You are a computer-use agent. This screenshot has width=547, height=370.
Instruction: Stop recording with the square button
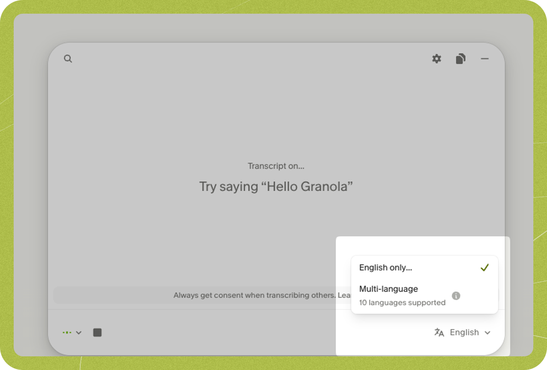[x=97, y=333]
